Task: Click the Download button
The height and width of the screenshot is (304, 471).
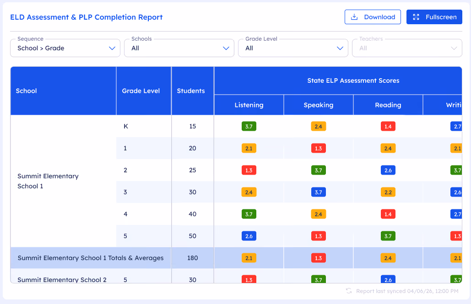Action: click(x=373, y=17)
